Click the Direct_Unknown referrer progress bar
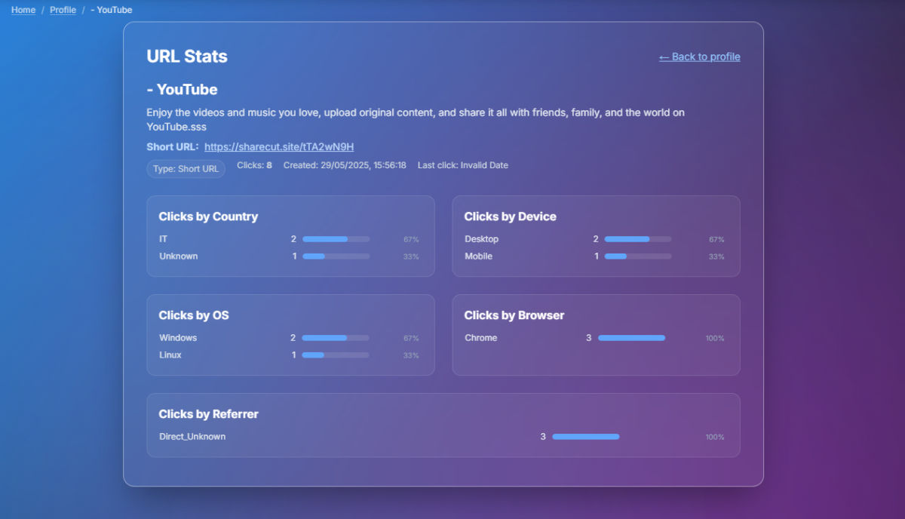Screen dimensions: 905x519 pyautogui.click(x=586, y=437)
